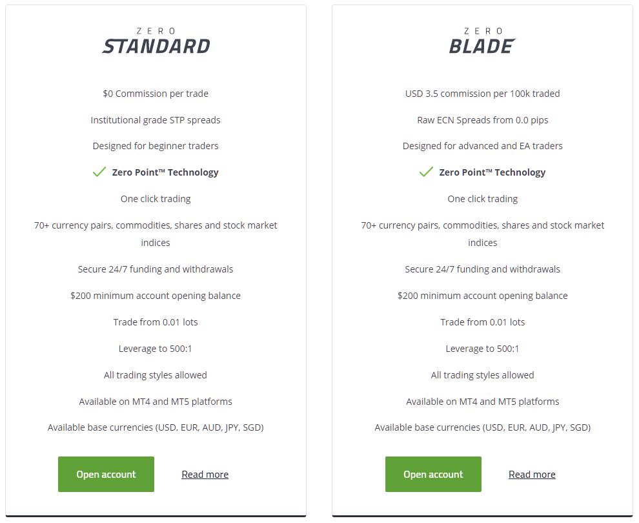The height and width of the screenshot is (523, 639).
Task: Select Zero Point Technology text in Blade card
Action: pyautogui.click(x=492, y=172)
